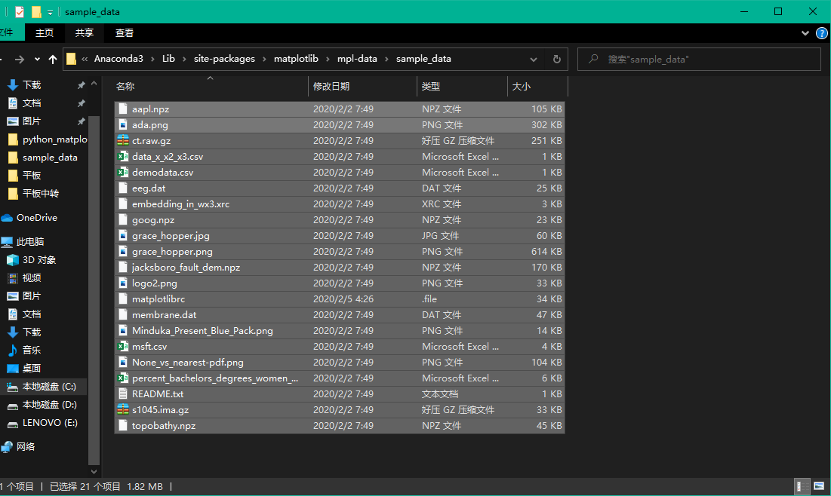Switch to large thumbnails view
Viewport: 831px width, 496px height.
click(819, 486)
